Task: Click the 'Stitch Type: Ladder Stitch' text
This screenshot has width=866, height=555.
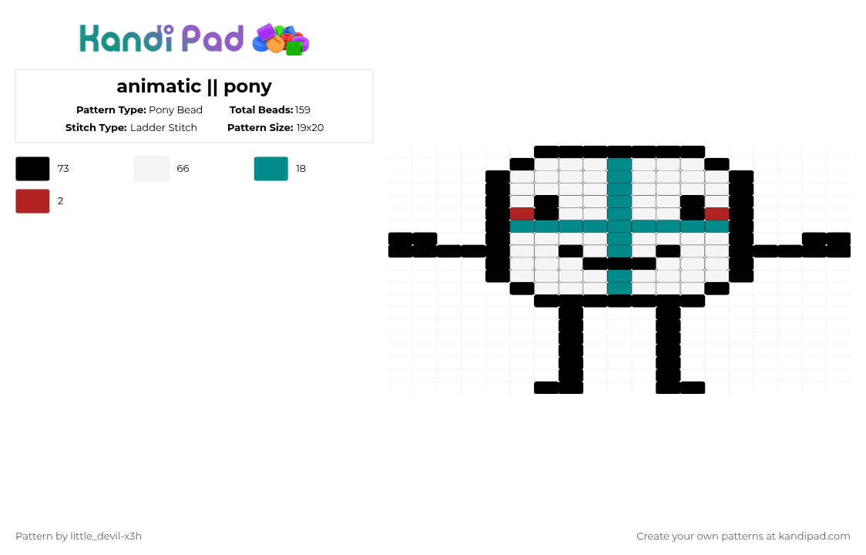Action: click(131, 128)
